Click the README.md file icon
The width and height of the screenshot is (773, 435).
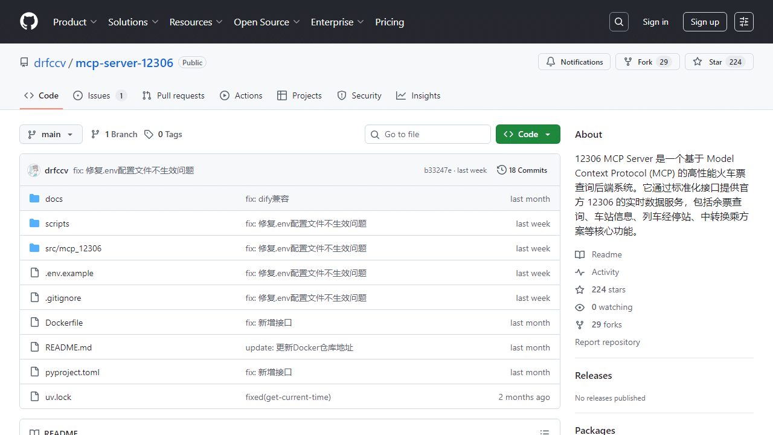(34, 347)
